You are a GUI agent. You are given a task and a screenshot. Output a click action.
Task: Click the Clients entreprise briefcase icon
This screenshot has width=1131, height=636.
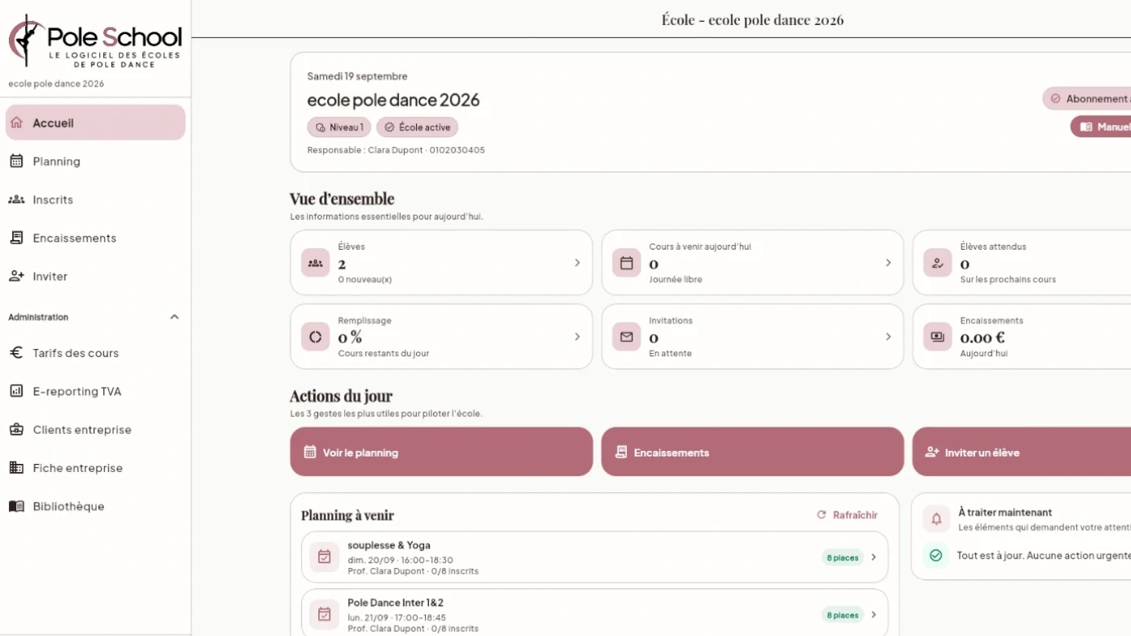pyautogui.click(x=16, y=430)
